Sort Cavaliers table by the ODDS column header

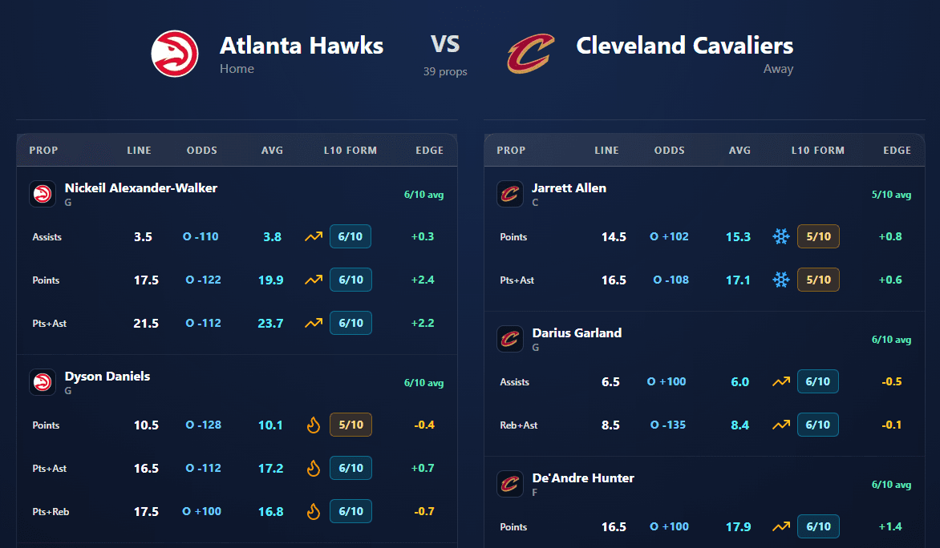tap(670, 151)
